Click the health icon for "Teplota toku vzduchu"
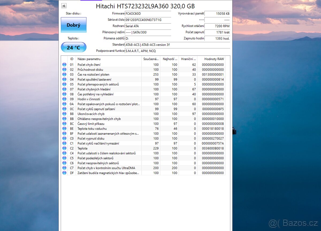This screenshot has width=321, height=231. click(64, 129)
